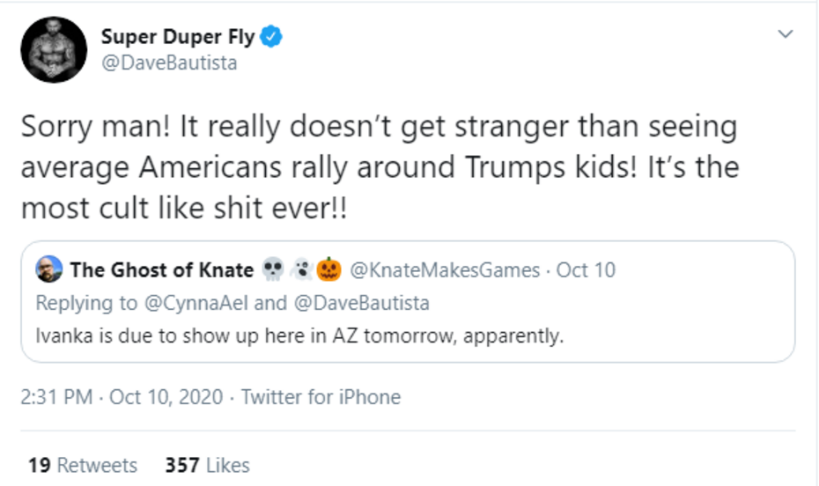Click the @KnateMakesGames handle
Viewport: 819px width, 486px height.
point(446,269)
